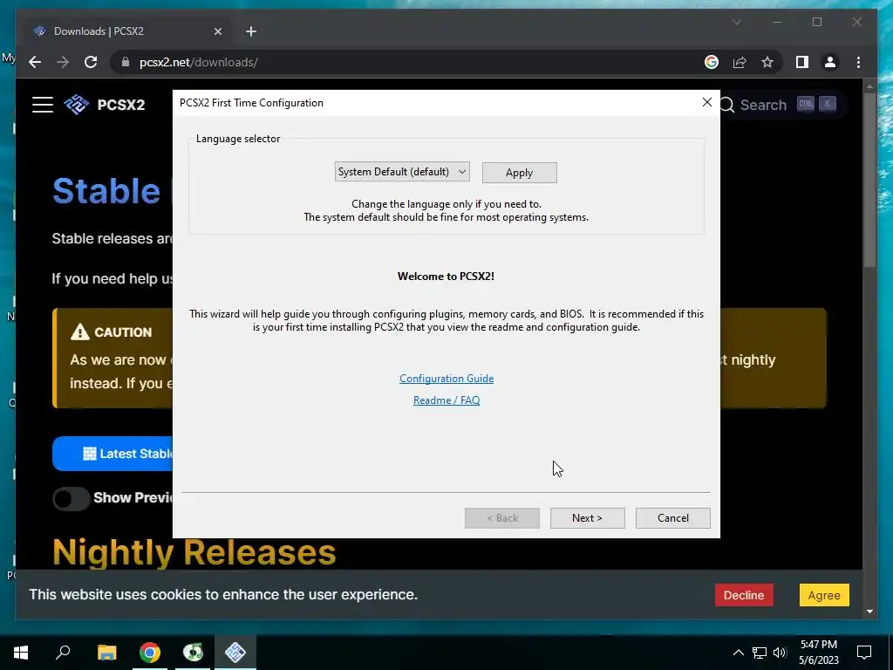The height and width of the screenshot is (670, 893).
Task: Click the Google icon in address bar
Action: [x=712, y=62]
